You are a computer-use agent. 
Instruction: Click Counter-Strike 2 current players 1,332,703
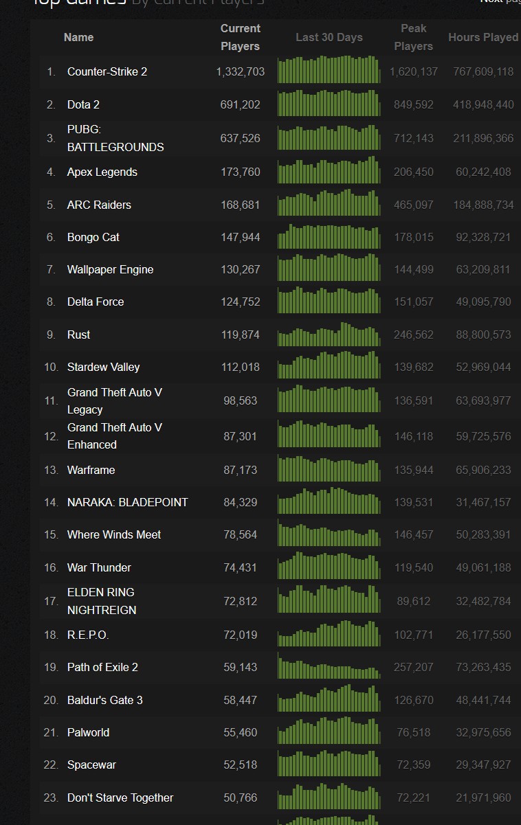[x=241, y=71]
